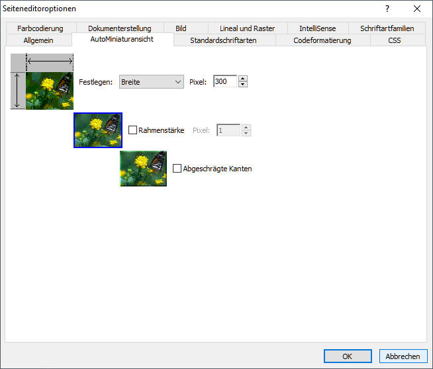This screenshot has height=369, width=433.
Task: Enable the Abgeschrägte Kanten checkbox
Action: (x=177, y=168)
